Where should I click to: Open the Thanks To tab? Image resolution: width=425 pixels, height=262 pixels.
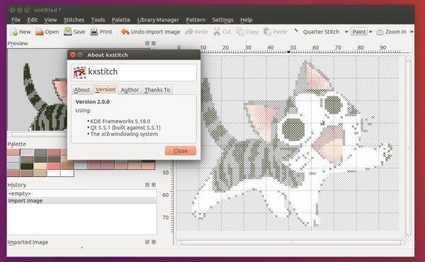tap(157, 90)
